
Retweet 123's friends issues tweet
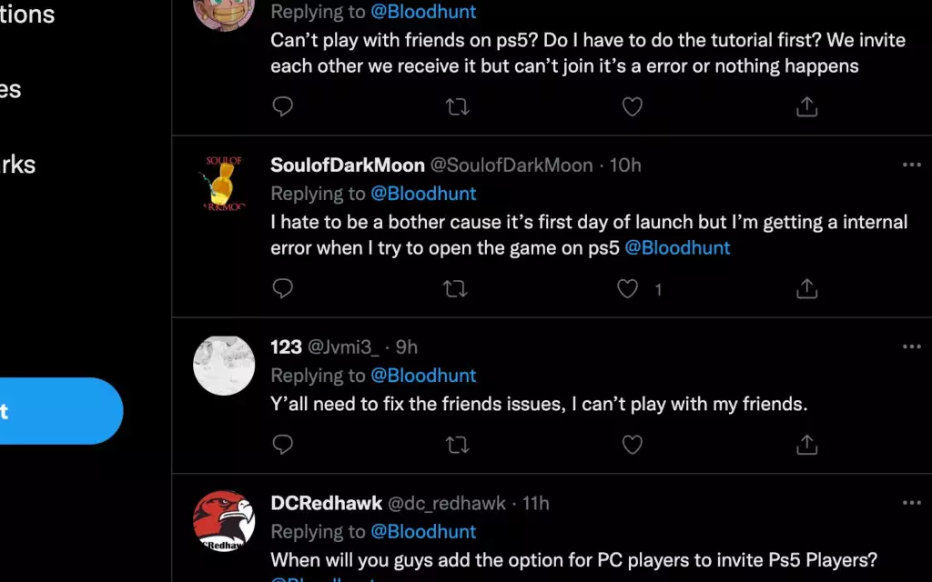[x=456, y=445]
